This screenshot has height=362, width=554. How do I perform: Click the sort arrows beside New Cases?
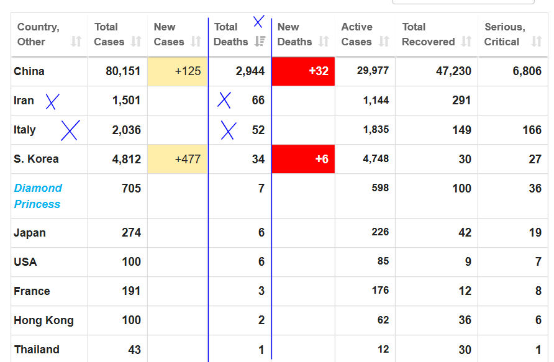[196, 42]
